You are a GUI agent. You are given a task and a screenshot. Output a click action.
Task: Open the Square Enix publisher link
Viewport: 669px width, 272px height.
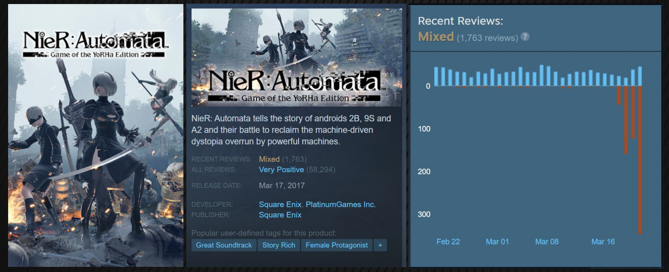pos(280,215)
